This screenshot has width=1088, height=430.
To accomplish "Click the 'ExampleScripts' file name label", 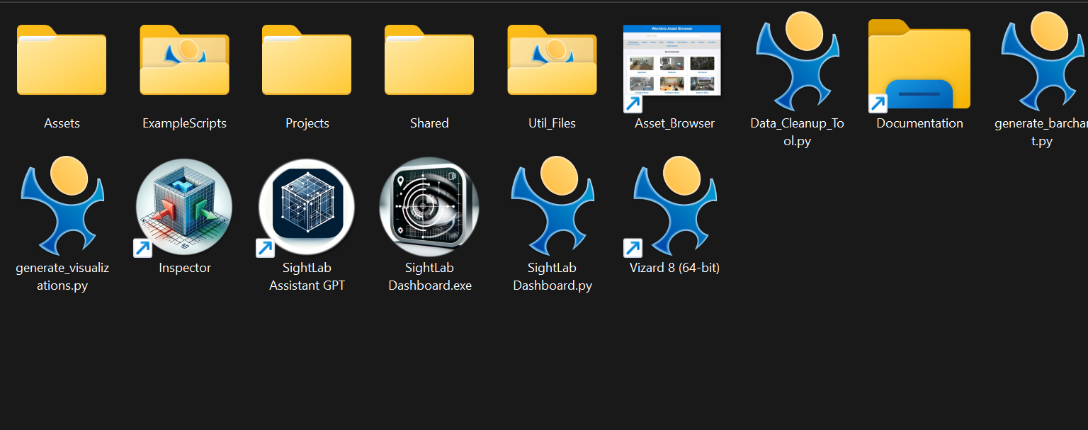I will (x=184, y=123).
